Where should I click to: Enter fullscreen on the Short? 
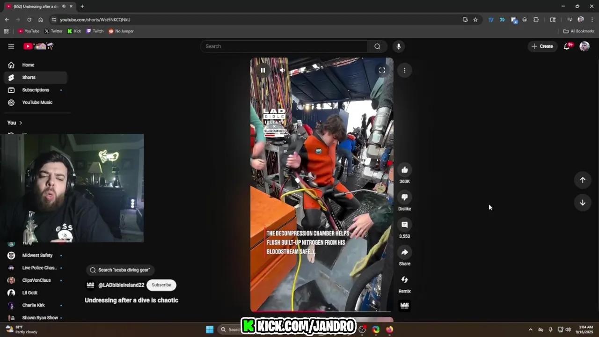tap(382, 70)
